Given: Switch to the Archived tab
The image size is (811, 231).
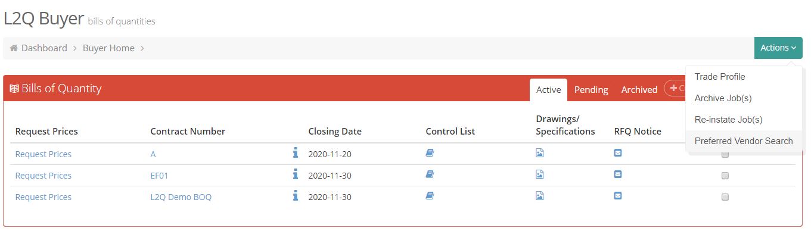Looking at the screenshot, I should [x=639, y=90].
